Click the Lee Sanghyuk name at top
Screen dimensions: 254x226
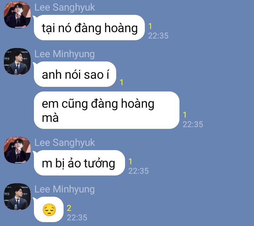65,7
